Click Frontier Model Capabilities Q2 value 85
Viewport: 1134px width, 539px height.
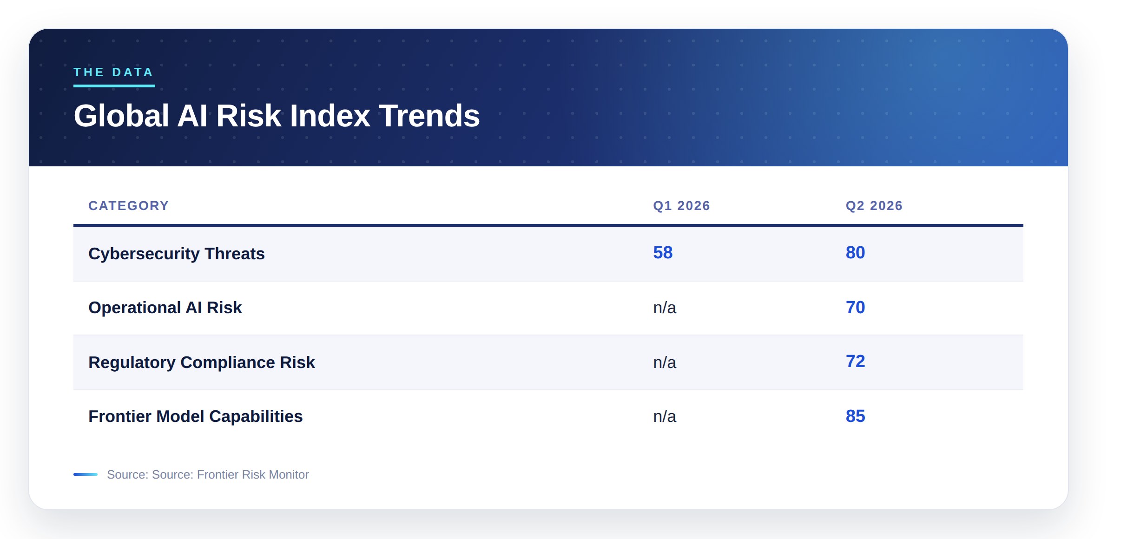[855, 416]
